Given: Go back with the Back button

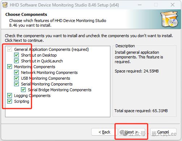Looking at the screenshot, I should click(104, 132).
